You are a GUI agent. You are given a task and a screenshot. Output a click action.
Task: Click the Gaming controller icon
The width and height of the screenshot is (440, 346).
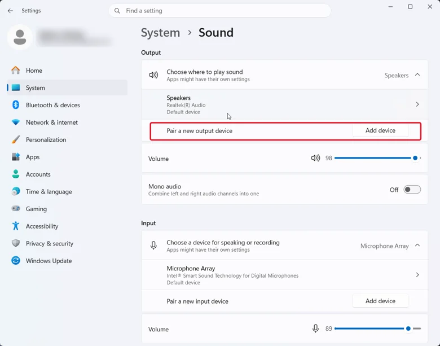pos(16,209)
